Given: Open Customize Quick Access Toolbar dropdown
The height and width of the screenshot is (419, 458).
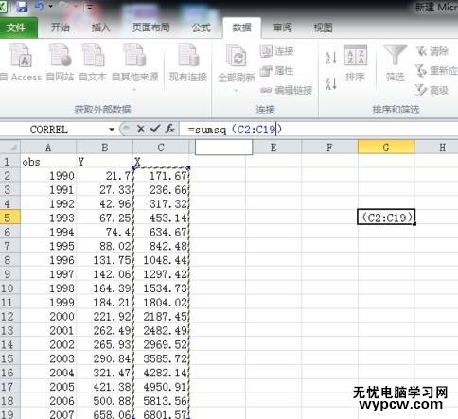Looking at the screenshot, I should [x=89, y=7].
